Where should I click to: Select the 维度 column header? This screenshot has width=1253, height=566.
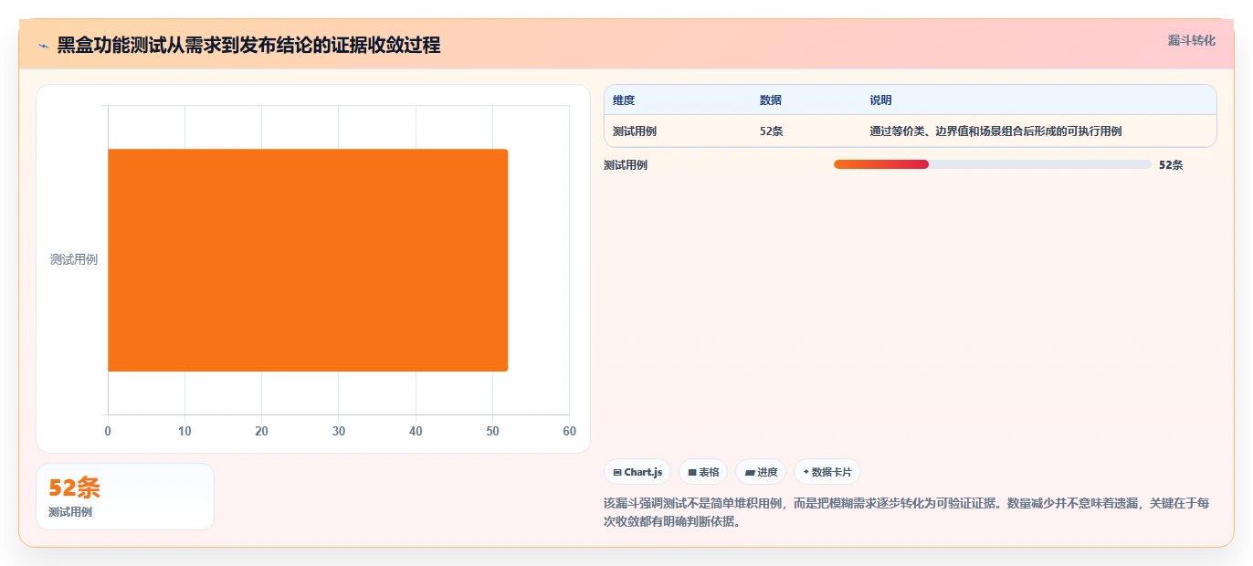click(x=624, y=100)
